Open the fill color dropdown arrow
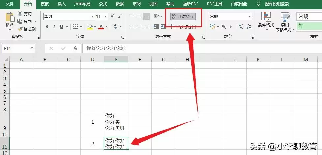This screenshot has width=322, height=155. click(95, 27)
